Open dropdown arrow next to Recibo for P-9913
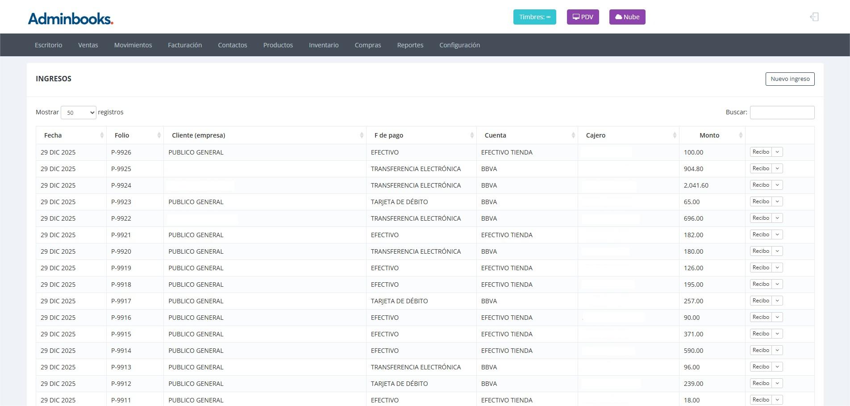The width and height of the screenshot is (850, 406). click(777, 367)
